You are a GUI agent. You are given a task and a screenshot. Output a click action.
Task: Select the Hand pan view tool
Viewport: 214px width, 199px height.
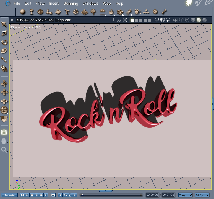pyautogui.click(x=4, y=141)
